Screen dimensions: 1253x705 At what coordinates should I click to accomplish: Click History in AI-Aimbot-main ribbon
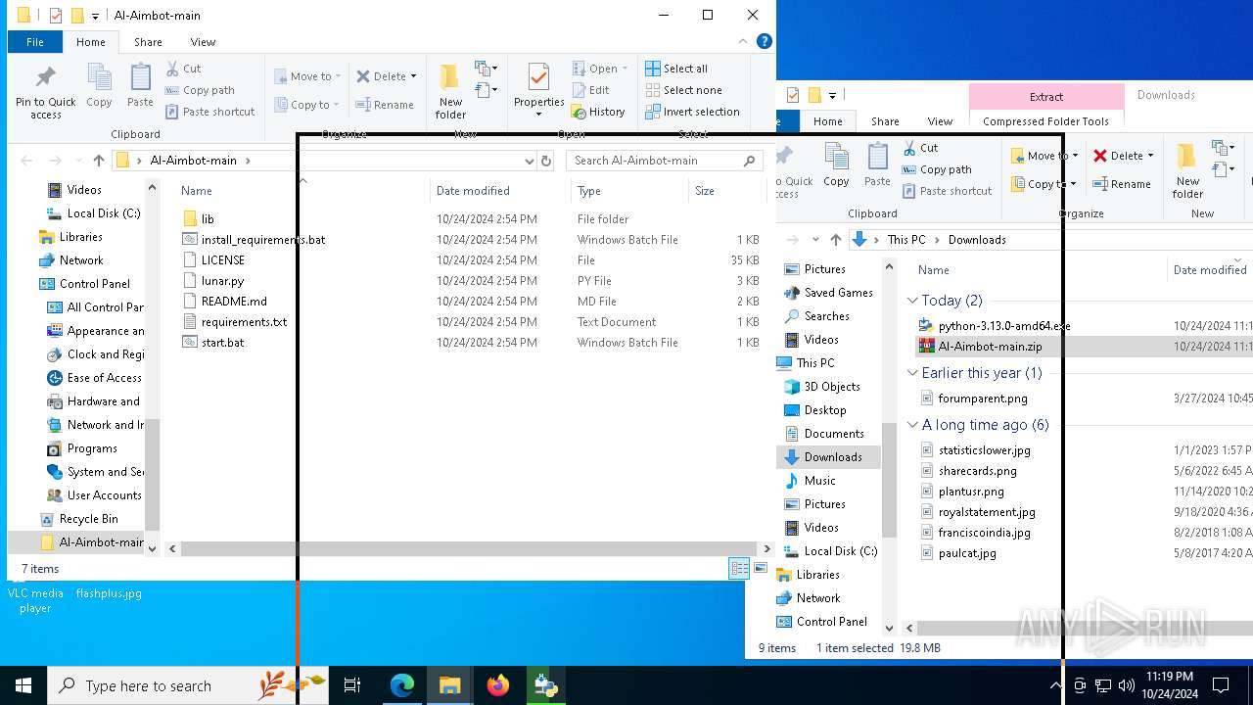tap(598, 112)
